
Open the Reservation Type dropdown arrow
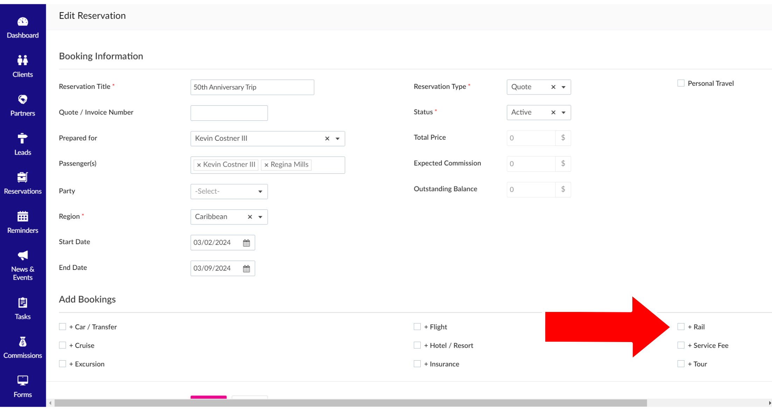[563, 87]
